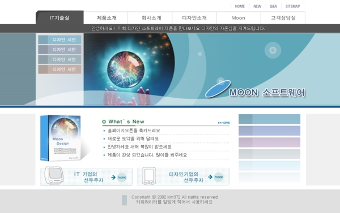Screen dimensions: 340x213
Task: Click the pink 디자인 시안 sidebar button
Action: 59,69
